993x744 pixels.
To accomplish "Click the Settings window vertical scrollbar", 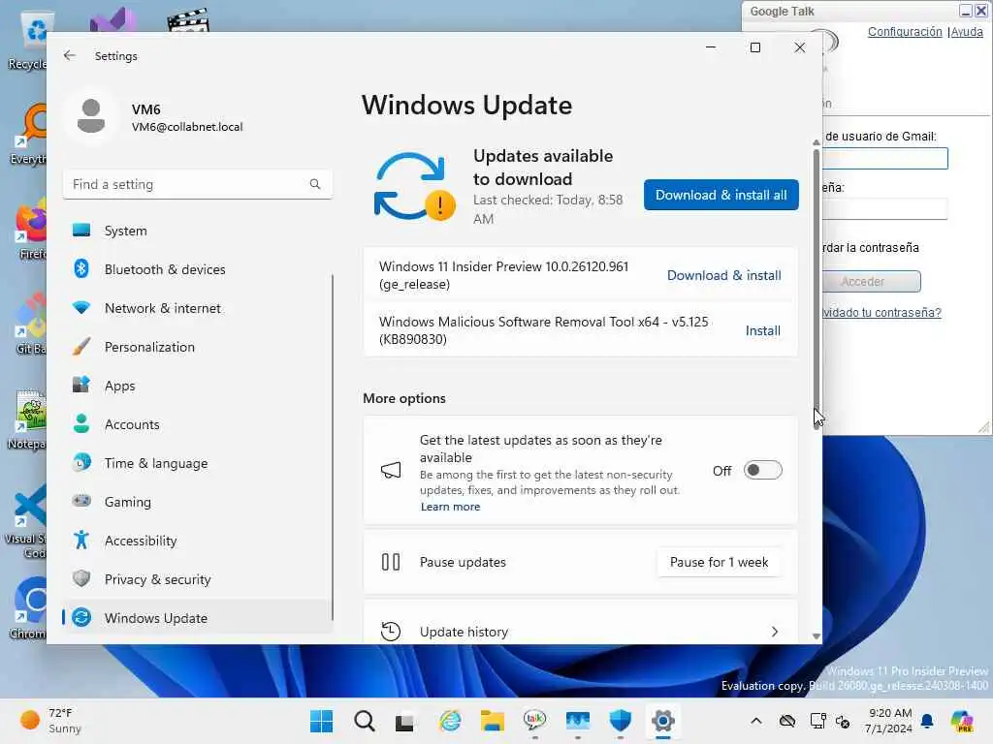I will tap(817, 289).
